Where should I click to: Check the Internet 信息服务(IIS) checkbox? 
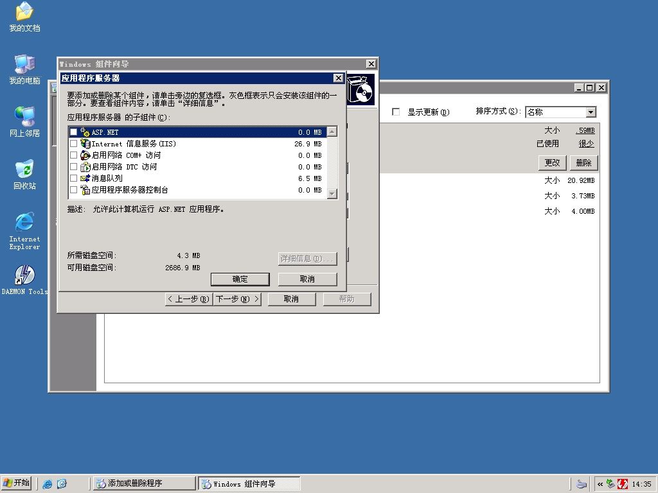[73, 144]
